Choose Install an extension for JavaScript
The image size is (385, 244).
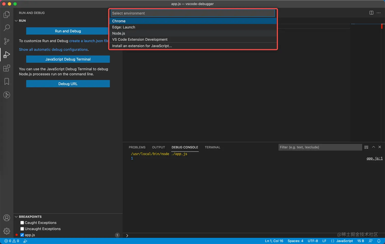click(194, 46)
